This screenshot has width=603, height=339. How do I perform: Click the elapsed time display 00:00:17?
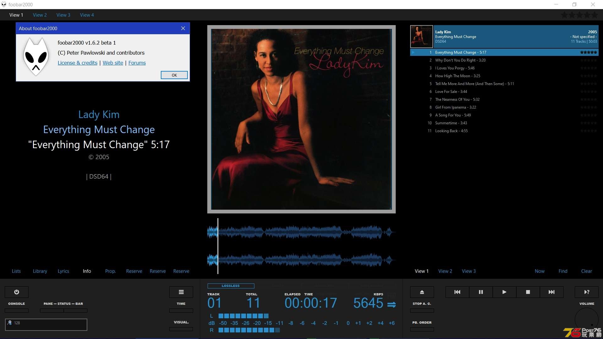click(311, 303)
